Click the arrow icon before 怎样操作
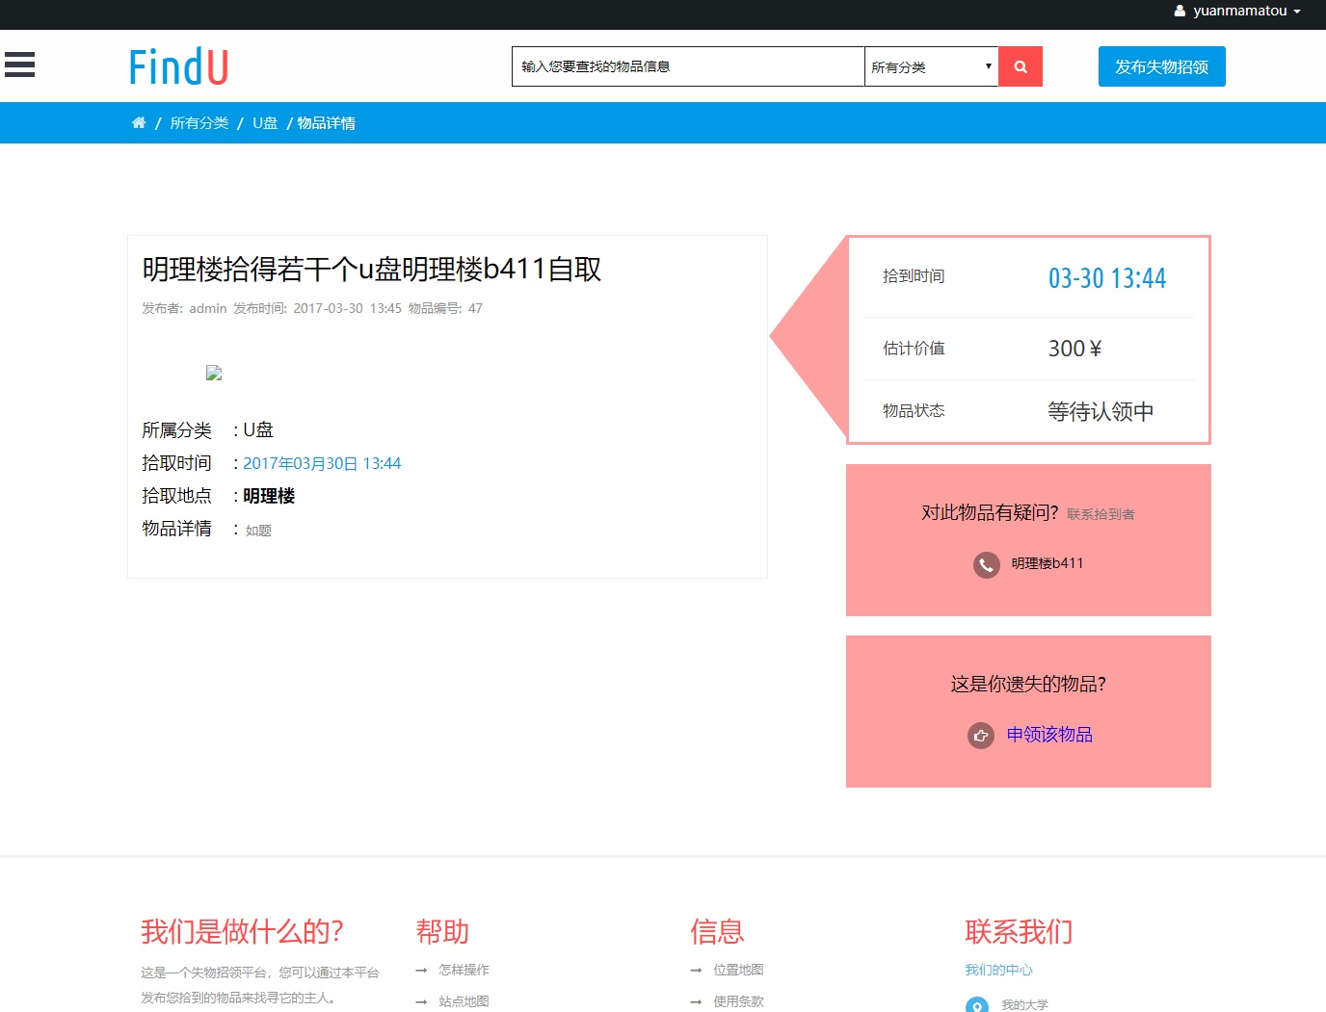Screen dimensions: 1326x1012 point(421,970)
